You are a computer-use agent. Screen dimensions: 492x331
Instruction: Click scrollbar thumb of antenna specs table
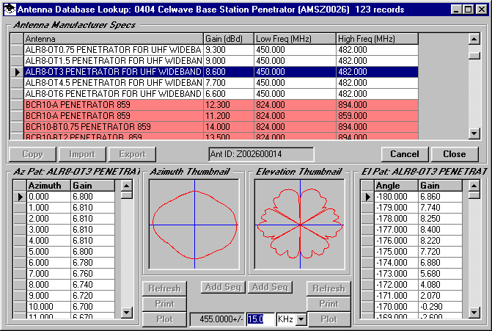tap(474, 56)
